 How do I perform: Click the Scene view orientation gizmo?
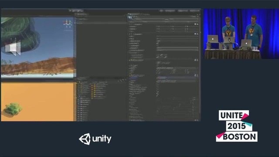(x=68, y=24)
